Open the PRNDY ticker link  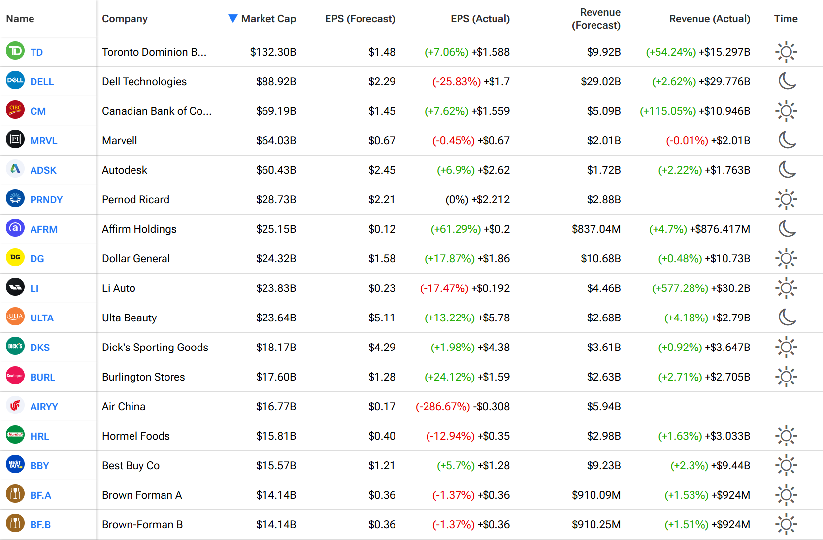pyautogui.click(x=46, y=200)
